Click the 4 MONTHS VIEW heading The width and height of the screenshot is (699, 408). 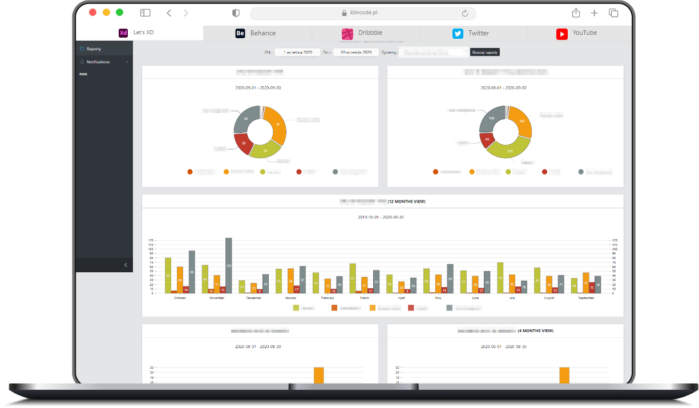(535, 330)
